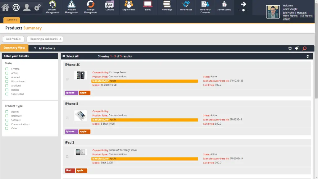Click the profile photo of James Speight
Viewport: 318px width, 179px height.
[273, 12]
